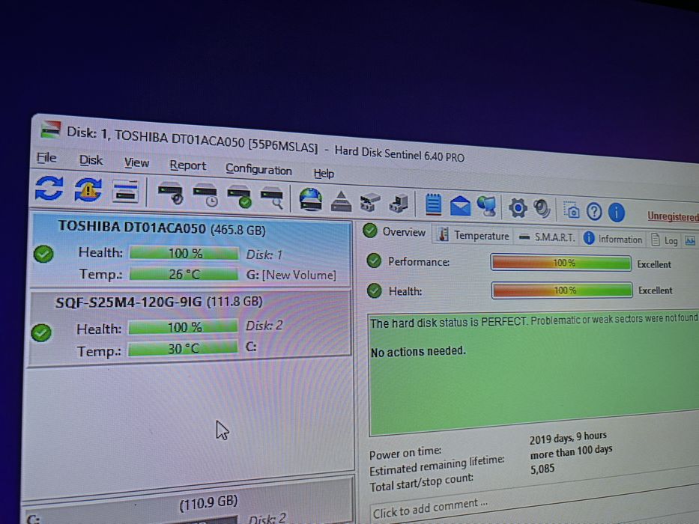Click the speaker sound icon
Image resolution: width=699 pixels, height=524 pixels.
[x=542, y=209]
